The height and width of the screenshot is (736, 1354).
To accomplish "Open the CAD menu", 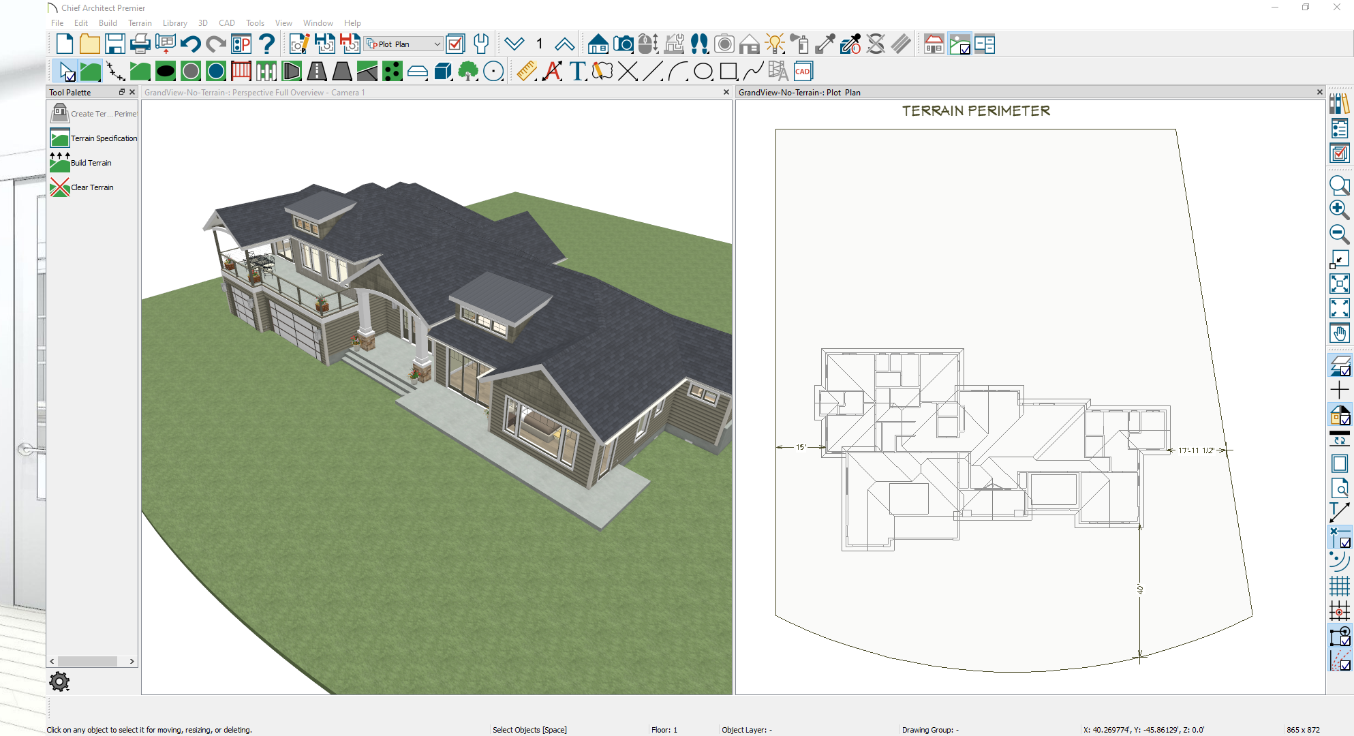I will point(226,23).
